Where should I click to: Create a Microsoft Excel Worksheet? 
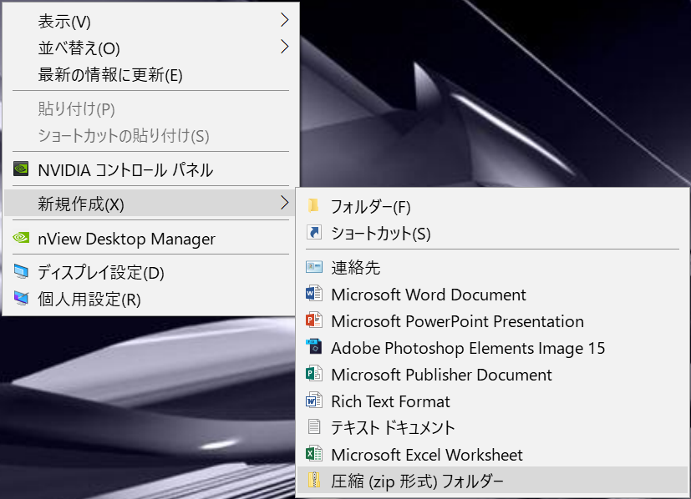(x=493, y=454)
